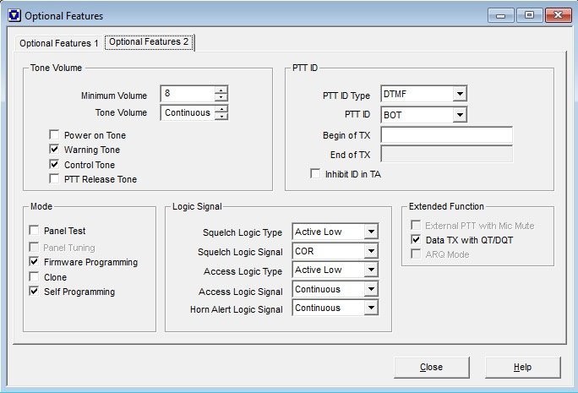Click the Close button

click(x=431, y=368)
